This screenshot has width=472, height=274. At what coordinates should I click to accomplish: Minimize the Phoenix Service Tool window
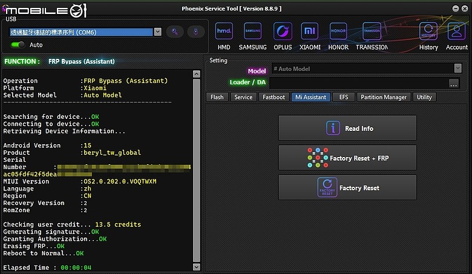point(456,8)
